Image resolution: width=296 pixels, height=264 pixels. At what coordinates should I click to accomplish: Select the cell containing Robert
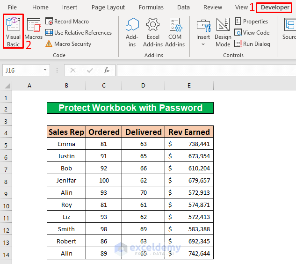66,241
